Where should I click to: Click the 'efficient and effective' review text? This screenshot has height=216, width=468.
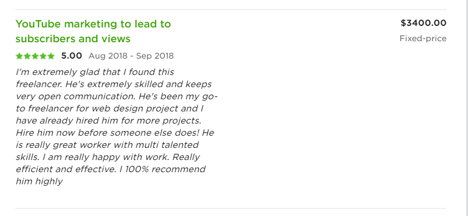coord(66,169)
